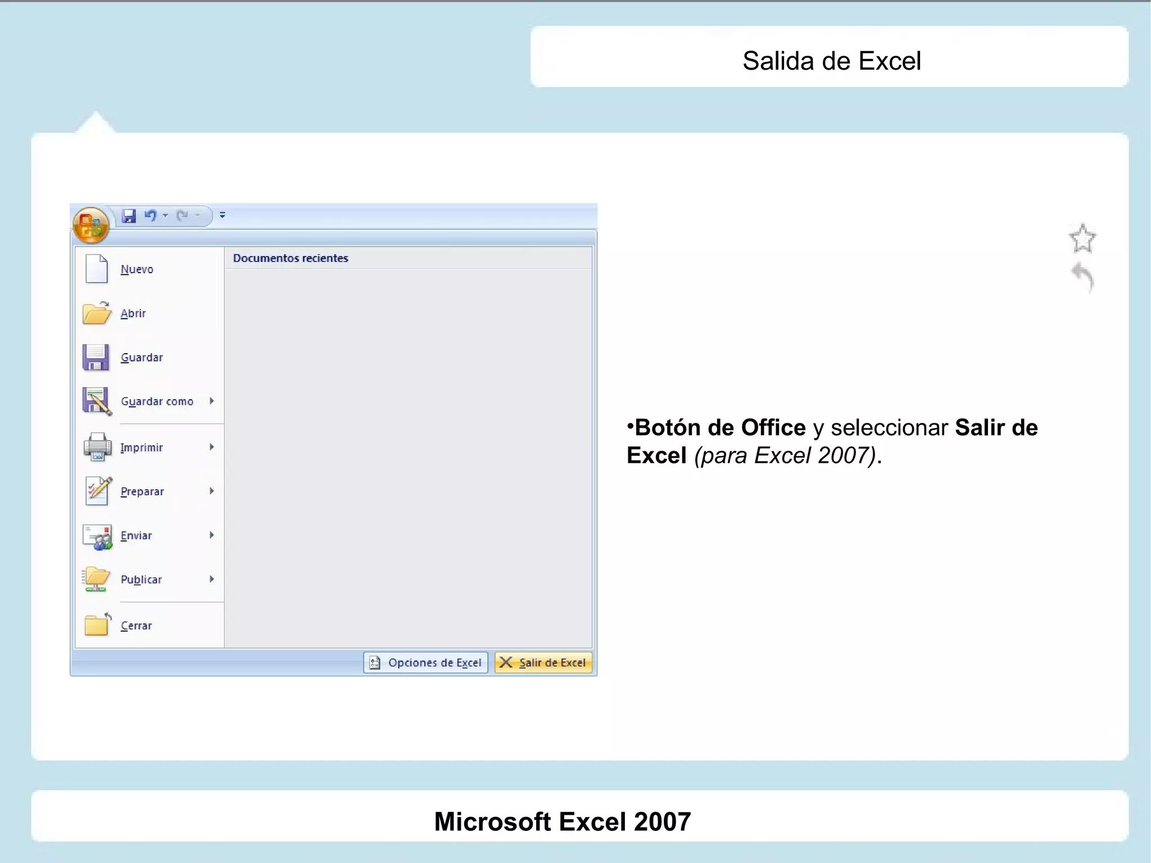Click the Salir de Excel button
Screen dimensions: 1151x863
(x=543, y=662)
